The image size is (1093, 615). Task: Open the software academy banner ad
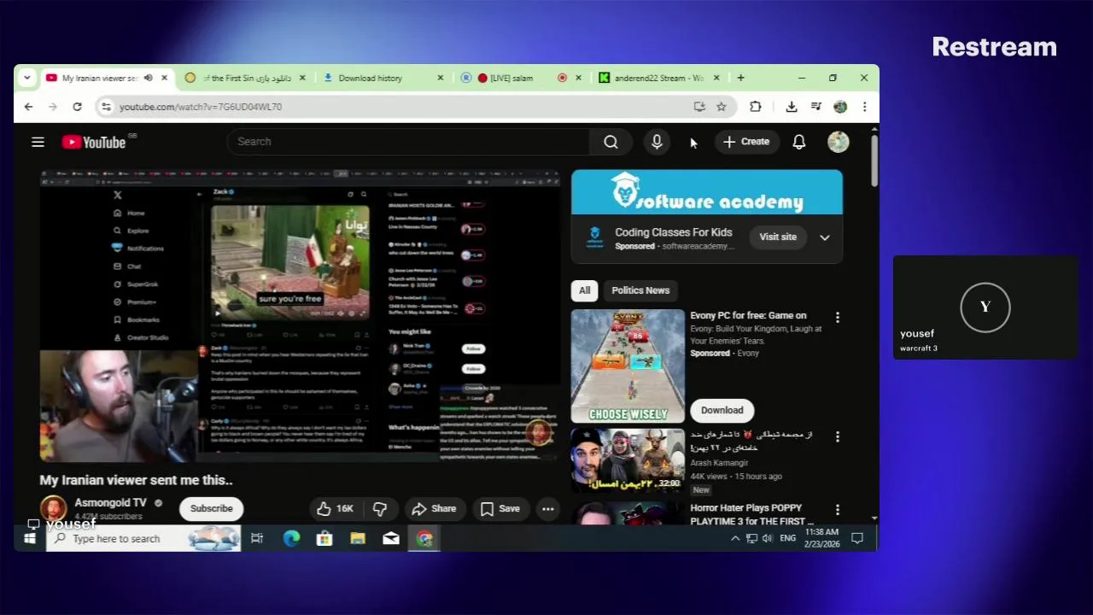(x=707, y=192)
